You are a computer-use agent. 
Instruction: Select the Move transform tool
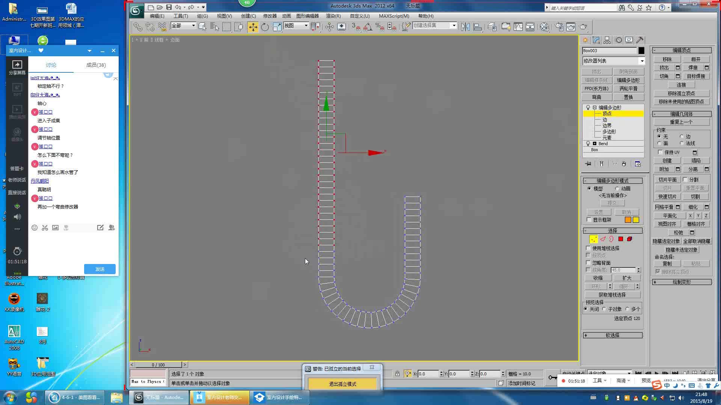coord(253,27)
